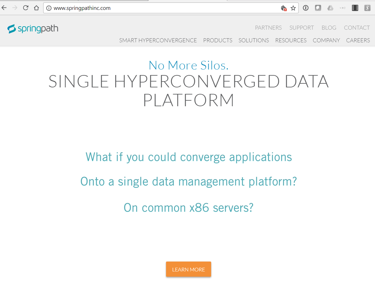The image size is (375, 281).
Task: Go to the browser home page
Action: (x=36, y=8)
